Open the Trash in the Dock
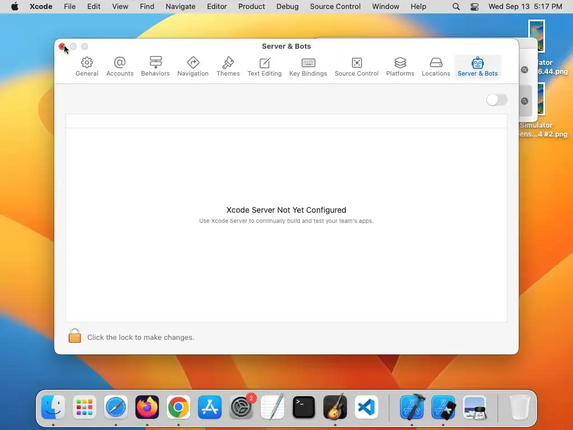Image resolution: width=573 pixels, height=430 pixels. [520, 407]
